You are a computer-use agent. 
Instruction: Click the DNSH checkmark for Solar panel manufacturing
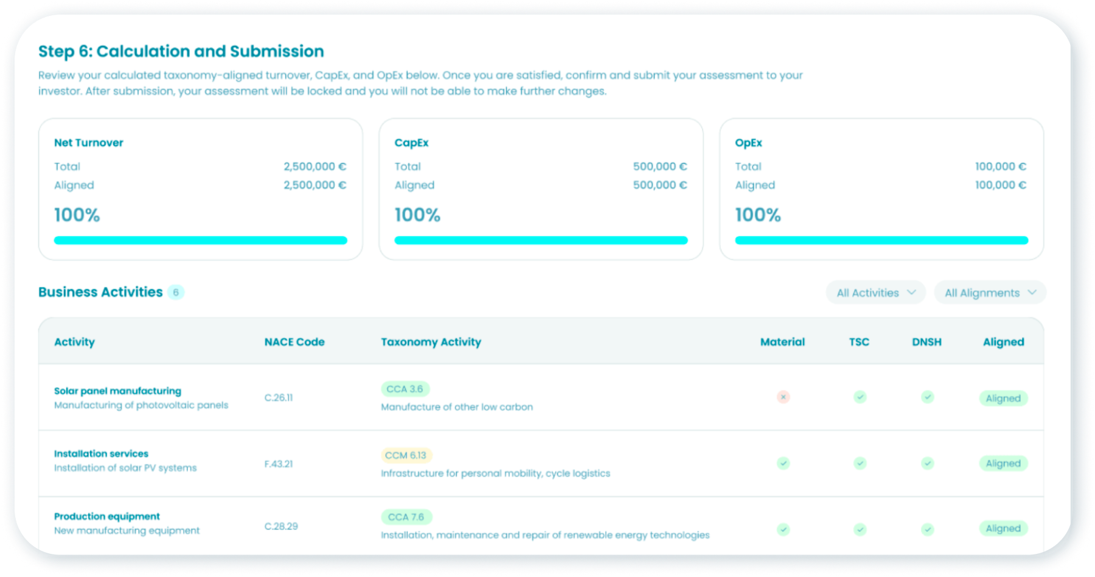click(927, 397)
